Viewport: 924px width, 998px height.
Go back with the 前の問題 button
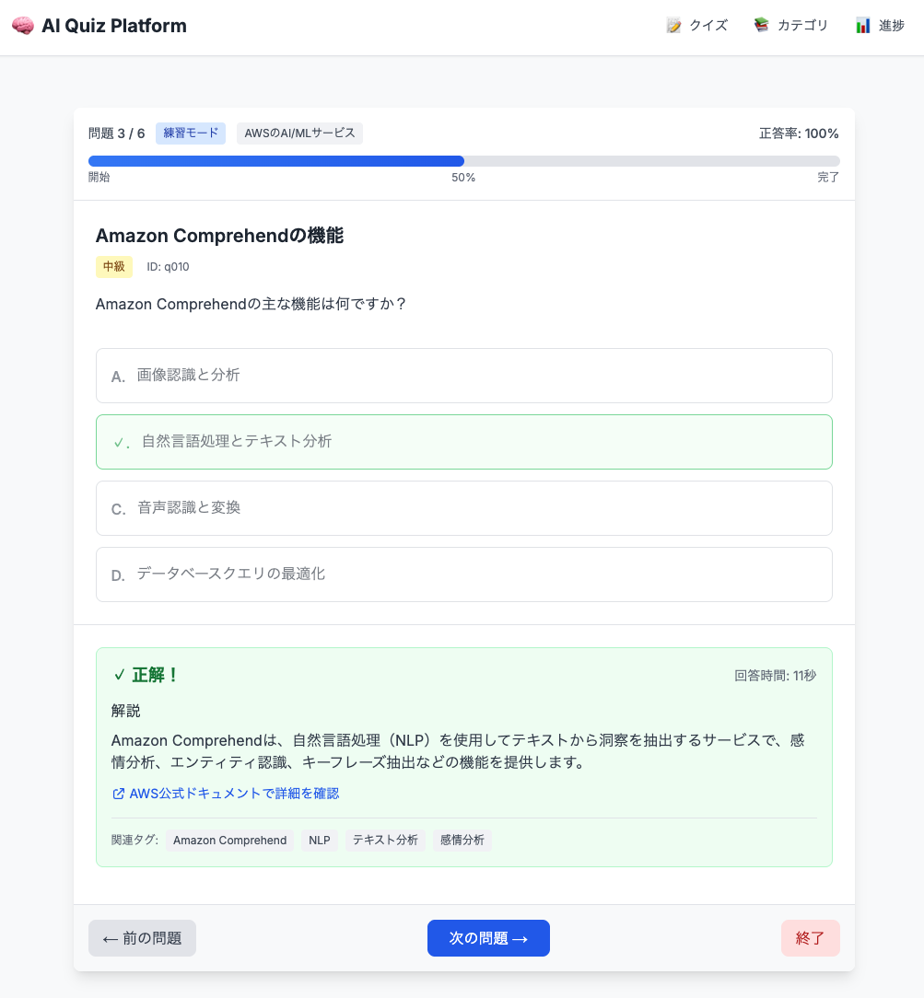(x=142, y=938)
